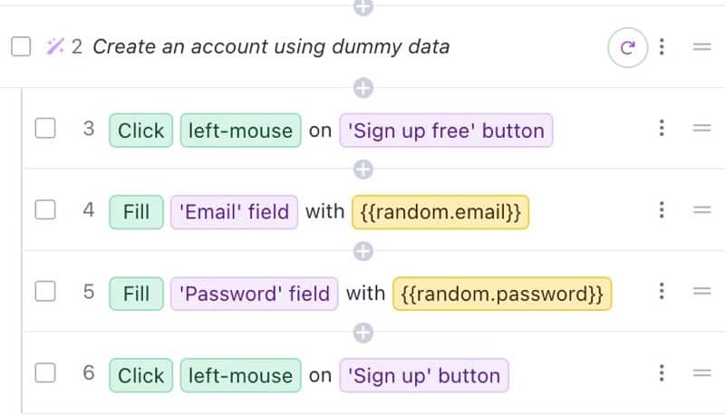Check the checkbox for step 2
Screen dimensions: 725x416
21,47
